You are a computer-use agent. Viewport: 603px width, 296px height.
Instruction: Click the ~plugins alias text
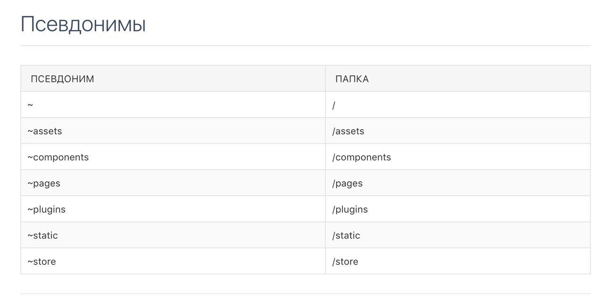46,209
